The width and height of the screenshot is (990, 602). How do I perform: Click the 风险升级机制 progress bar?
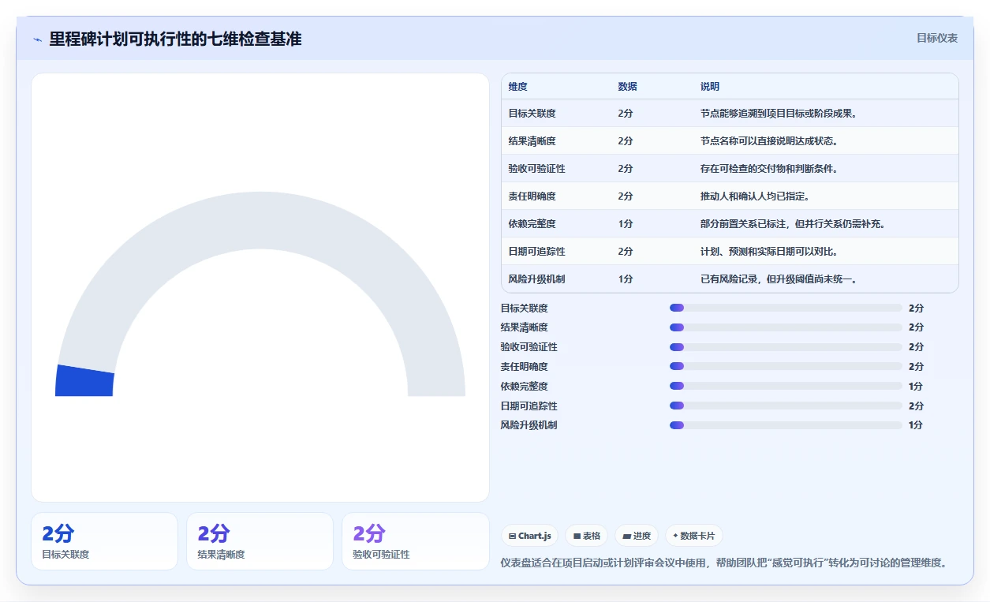pos(786,425)
